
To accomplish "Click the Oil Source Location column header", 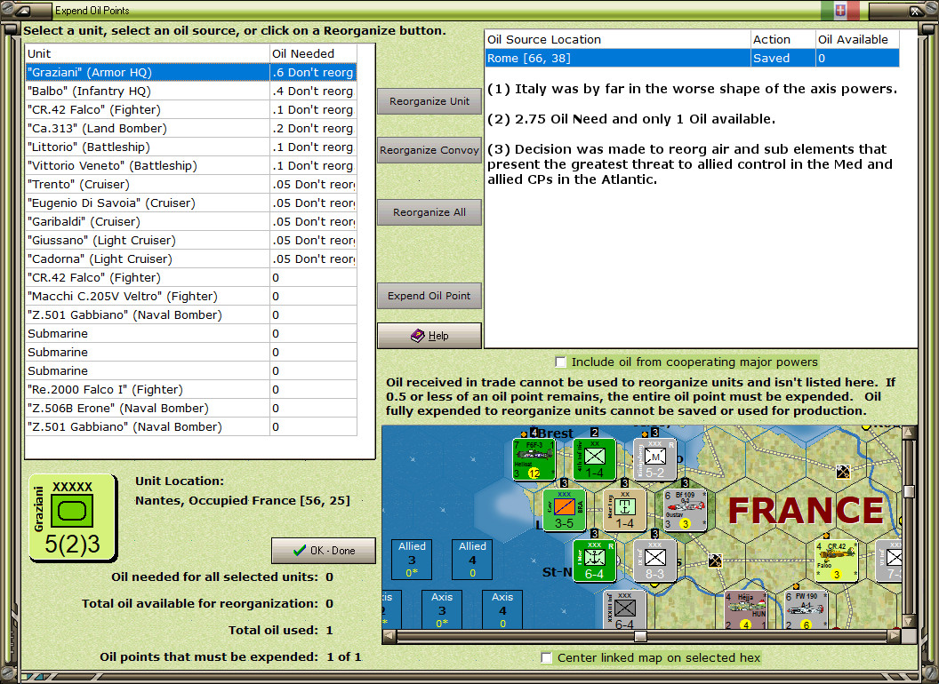I will 617,39.
